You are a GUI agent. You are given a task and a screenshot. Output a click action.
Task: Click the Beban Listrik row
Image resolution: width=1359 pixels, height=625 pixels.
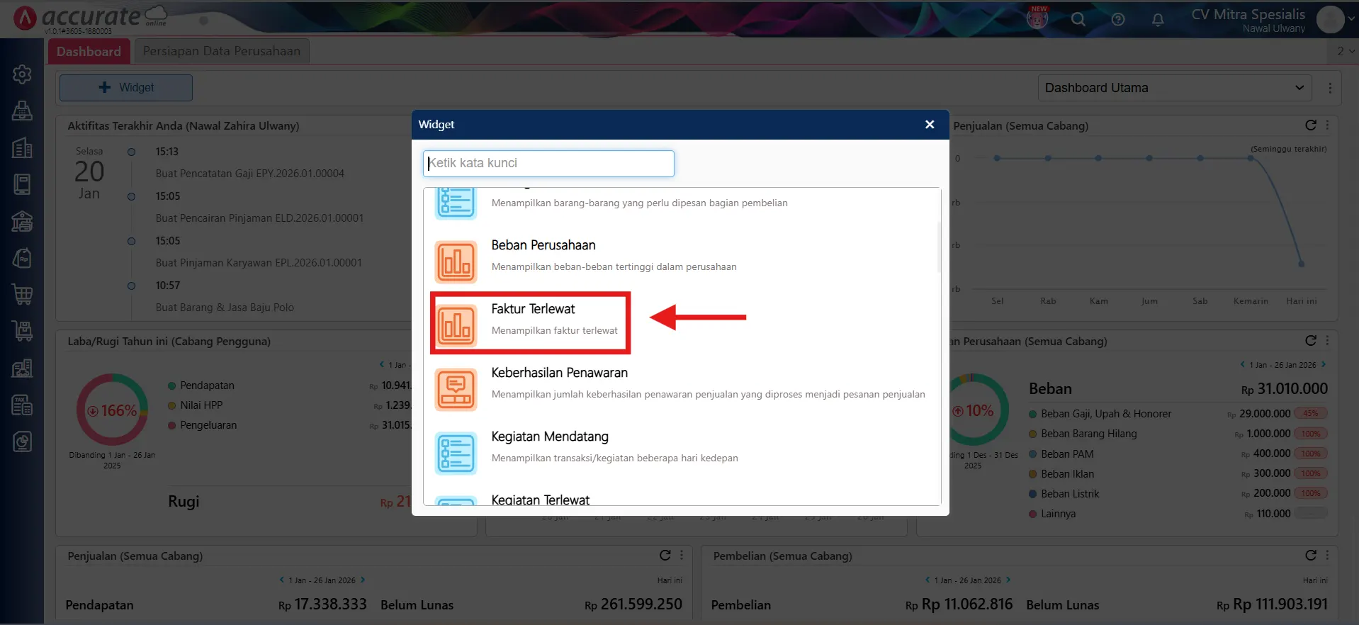pos(1178,494)
